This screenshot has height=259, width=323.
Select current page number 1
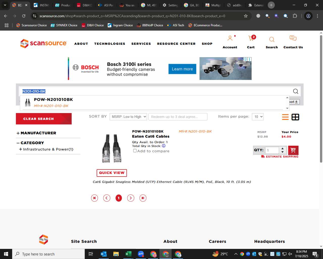pos(119,198)
